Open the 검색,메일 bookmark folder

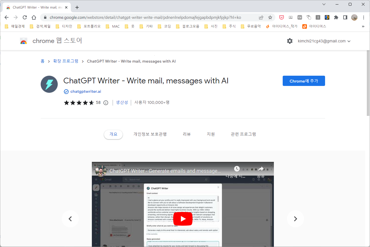(x=40, y=26)
